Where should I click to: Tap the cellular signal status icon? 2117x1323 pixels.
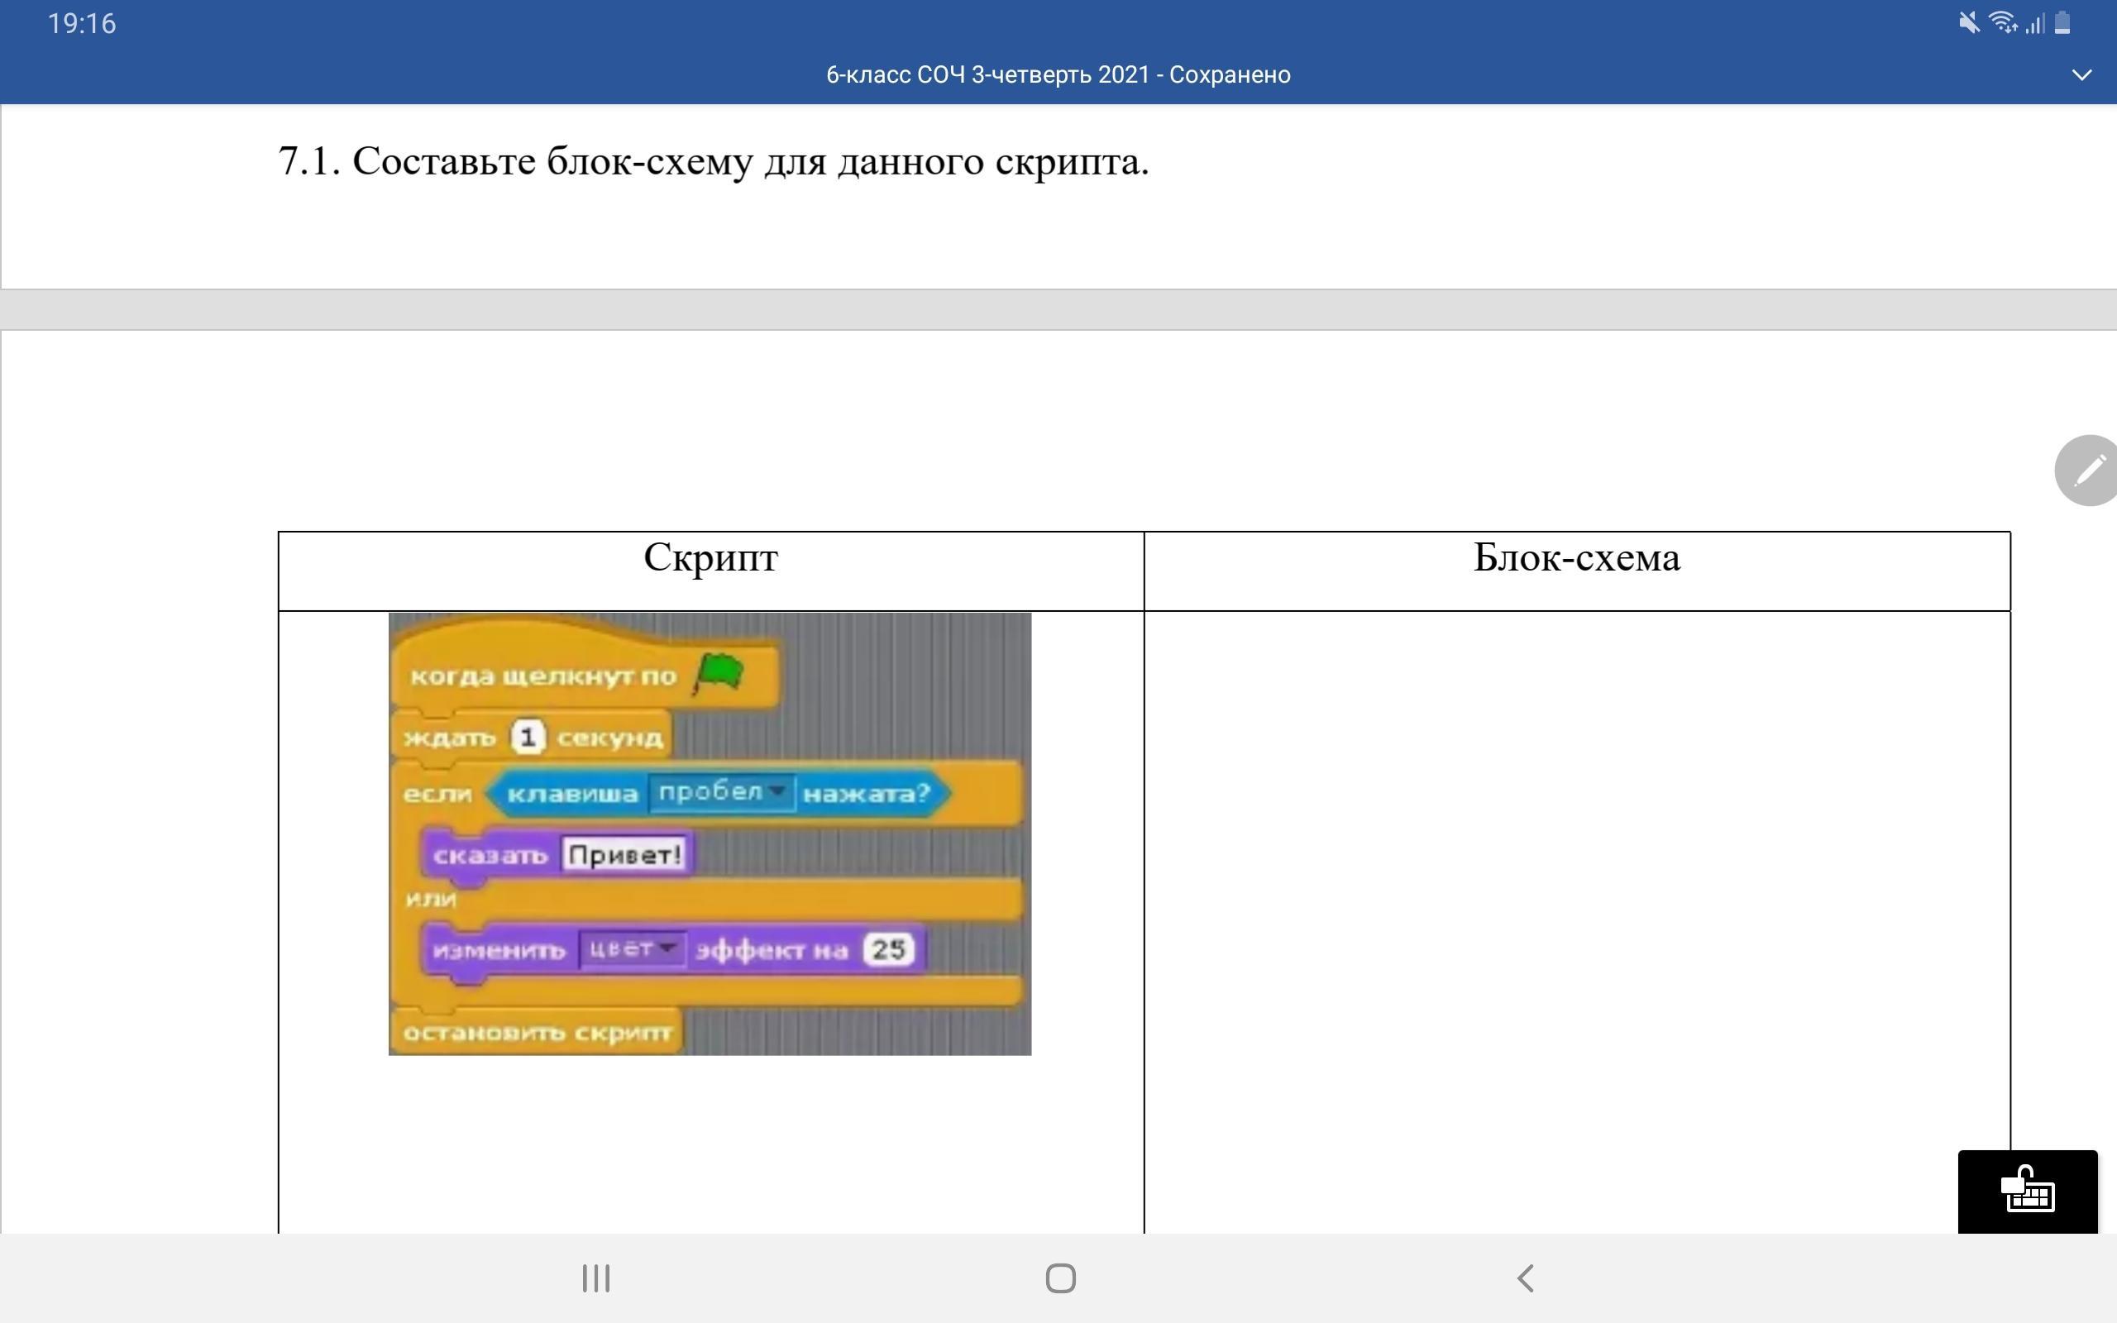pos(2035,24)
